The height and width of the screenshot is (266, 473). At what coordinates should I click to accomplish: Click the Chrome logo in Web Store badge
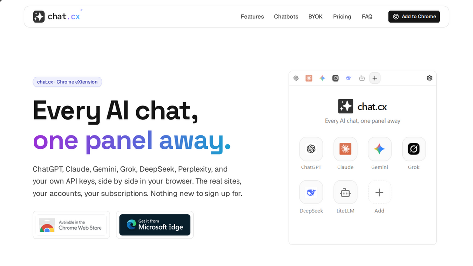[x=47, y=225]
